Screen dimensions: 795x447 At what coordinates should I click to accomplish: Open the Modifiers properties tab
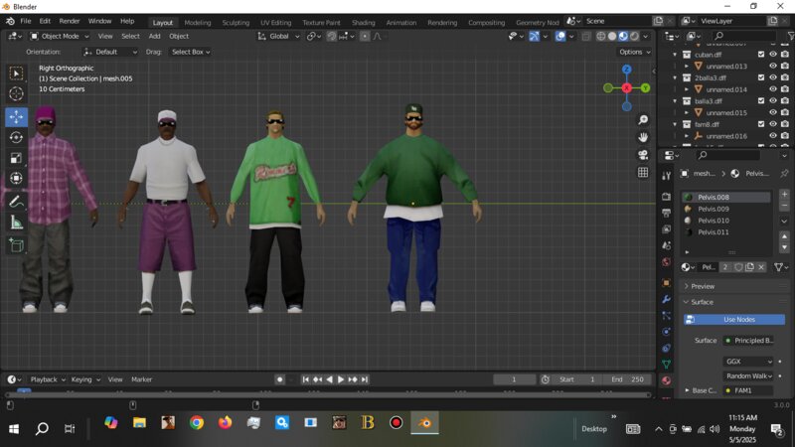(666, 299)
